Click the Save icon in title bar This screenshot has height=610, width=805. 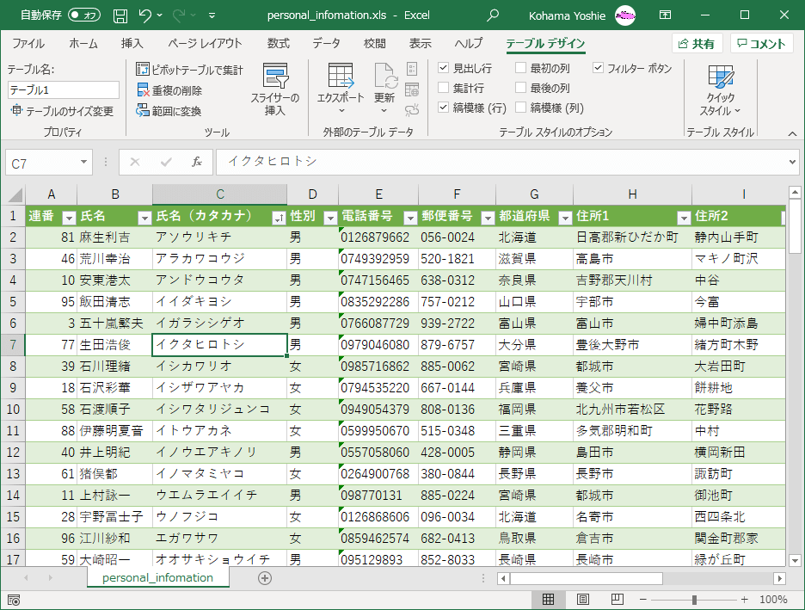point(120,15)
